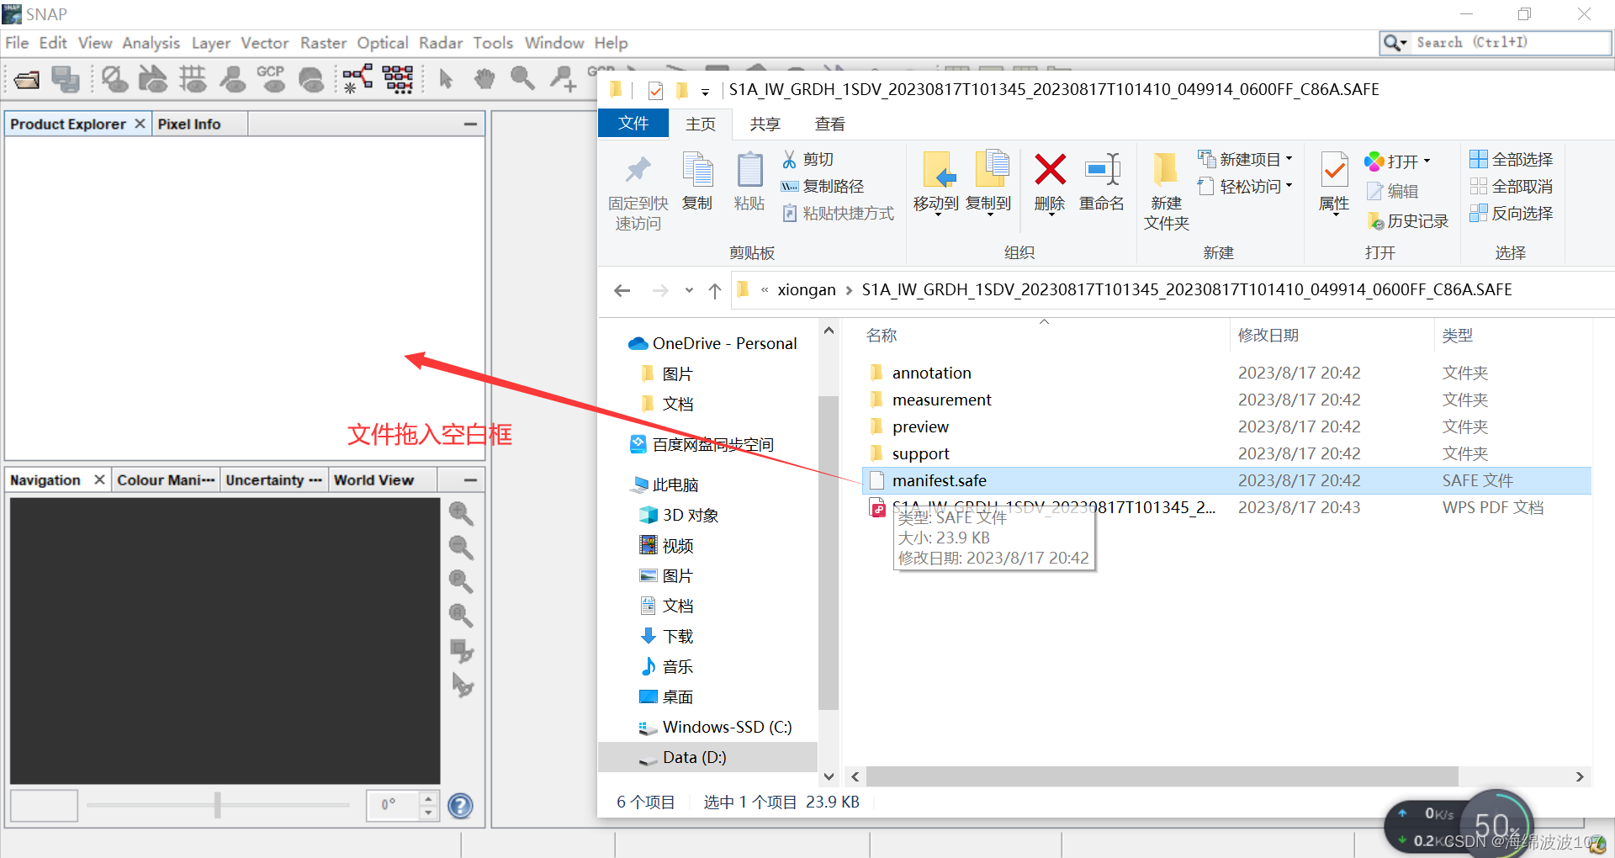Click Select All in Explorer ribbon
Viewport: 1615px width, 858px height.
[x=1511, y=159]
